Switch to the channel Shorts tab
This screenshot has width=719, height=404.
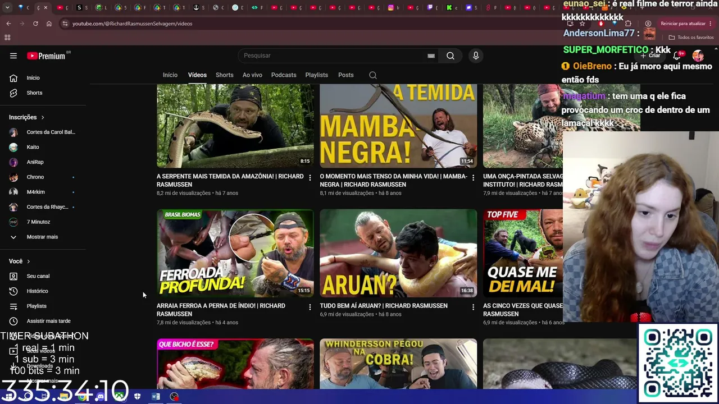(x=225, y=75)
